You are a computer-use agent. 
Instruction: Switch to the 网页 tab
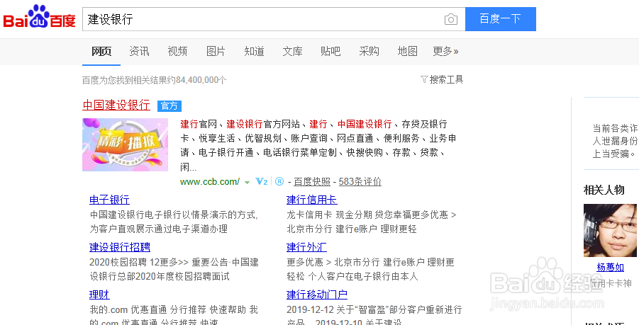[x=101, y=51]
